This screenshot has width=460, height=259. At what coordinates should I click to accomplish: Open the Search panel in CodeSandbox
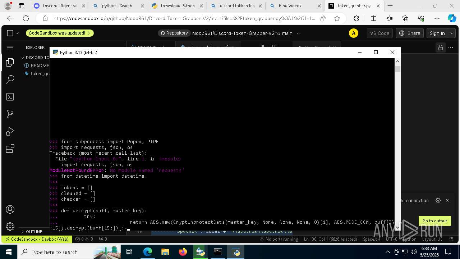pos(10,79)
